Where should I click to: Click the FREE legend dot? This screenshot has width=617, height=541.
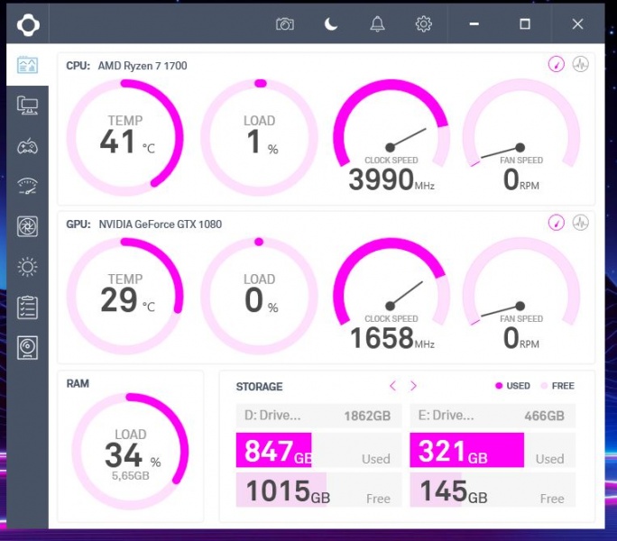[544, 386]
